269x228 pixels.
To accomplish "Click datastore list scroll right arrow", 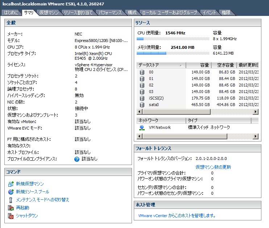I will [x=256, y=112].
